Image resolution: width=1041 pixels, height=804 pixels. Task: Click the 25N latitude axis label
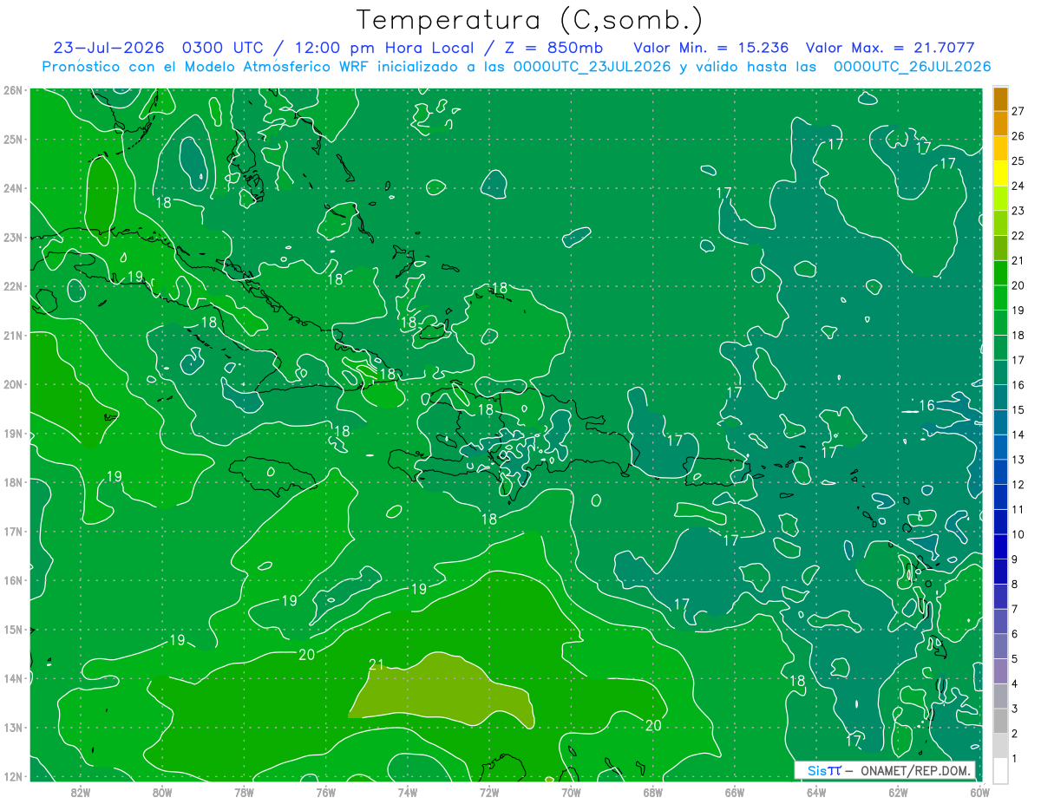point(12,139)
